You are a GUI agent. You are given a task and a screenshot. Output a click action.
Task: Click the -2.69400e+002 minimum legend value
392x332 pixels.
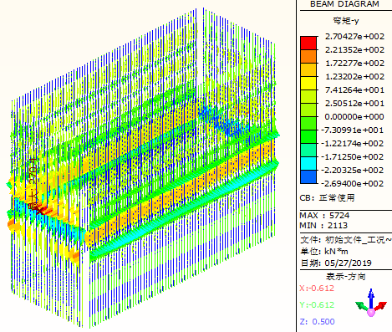point(353,184)
